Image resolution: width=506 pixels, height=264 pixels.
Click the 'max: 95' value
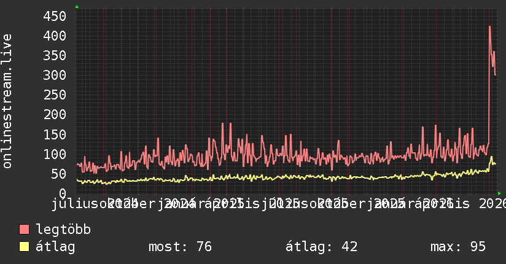tap(458, 247)
